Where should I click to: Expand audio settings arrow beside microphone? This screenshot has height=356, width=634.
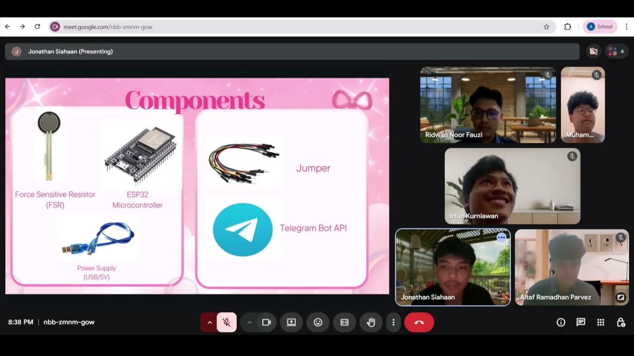point(210,322)
